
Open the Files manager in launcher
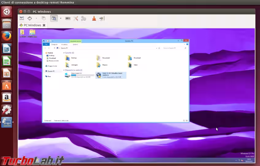pyautogui.click(x=7, y=24)
